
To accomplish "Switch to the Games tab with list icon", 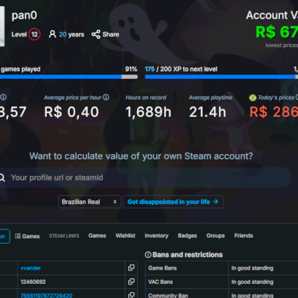I will pos(28,236).
